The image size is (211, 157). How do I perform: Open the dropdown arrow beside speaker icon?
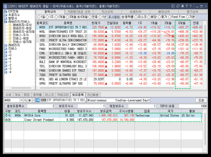click(x=34, y=100)
